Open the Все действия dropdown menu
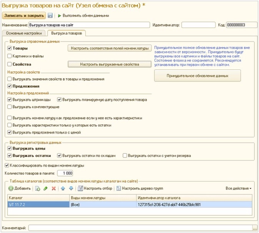 pyautogui.click(x=238, y=188)
